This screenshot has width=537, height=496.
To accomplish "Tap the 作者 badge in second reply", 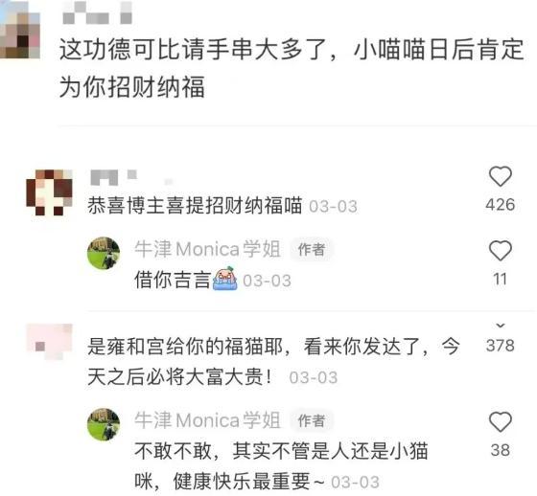I will click(x=312, y=420).
